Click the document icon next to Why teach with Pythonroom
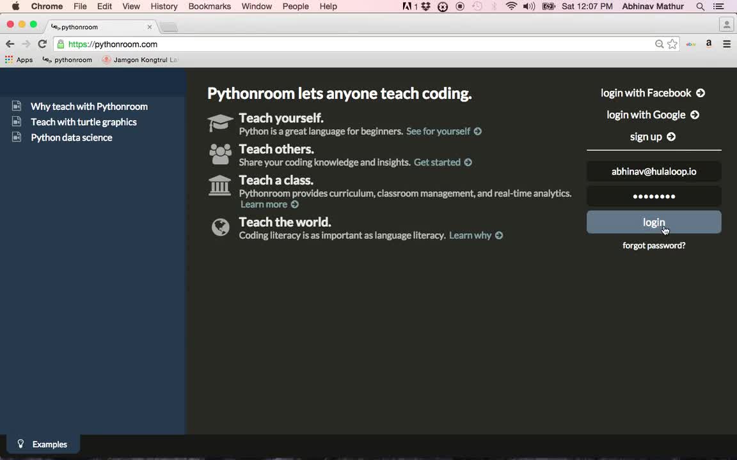Viewport: 737px width, 460px height. pyautogui.click(x=17, y=106)
